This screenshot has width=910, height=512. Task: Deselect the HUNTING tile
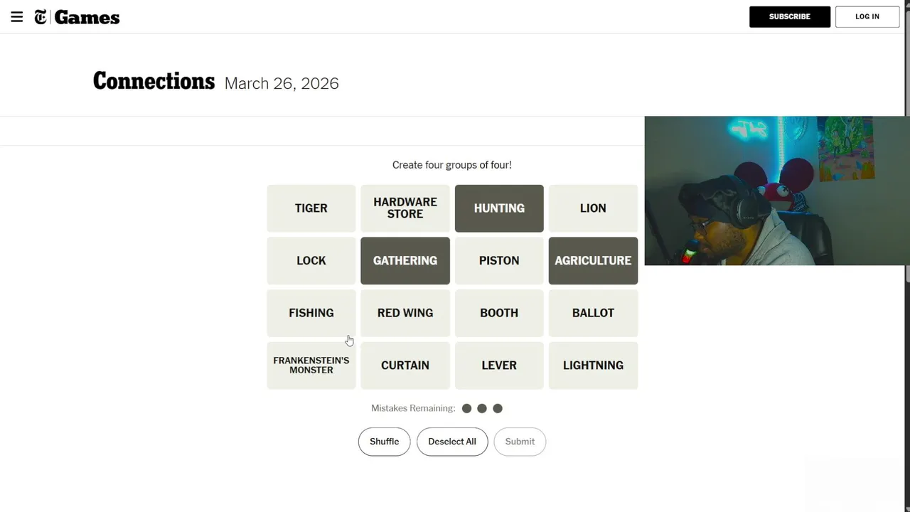(499, 208)
